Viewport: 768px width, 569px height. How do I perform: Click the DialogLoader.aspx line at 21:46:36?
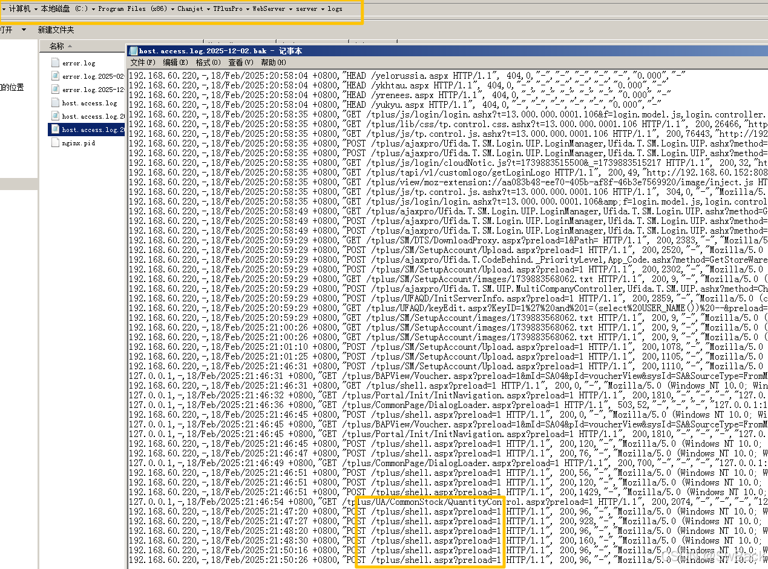pyautogui.click(x=448, y=404)
